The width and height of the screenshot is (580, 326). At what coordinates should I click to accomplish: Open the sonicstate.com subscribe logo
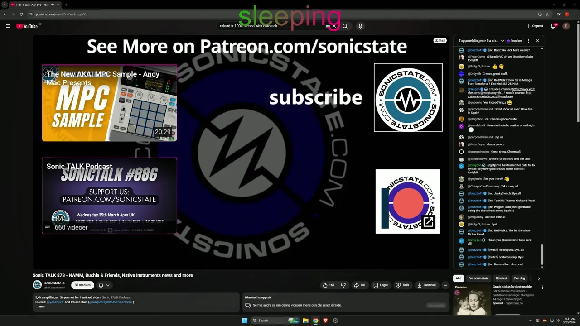pos(408,97)
